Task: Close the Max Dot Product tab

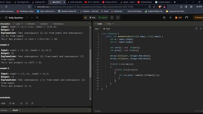Action: pyautogui.click(x=64, y=2)
